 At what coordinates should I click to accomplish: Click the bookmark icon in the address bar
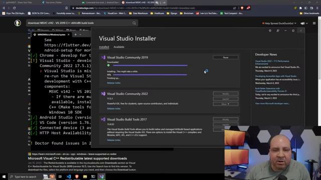click(67, 8)
